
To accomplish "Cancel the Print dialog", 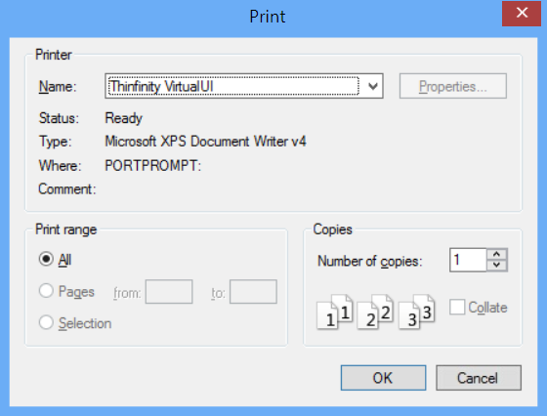I will [479, 378].
